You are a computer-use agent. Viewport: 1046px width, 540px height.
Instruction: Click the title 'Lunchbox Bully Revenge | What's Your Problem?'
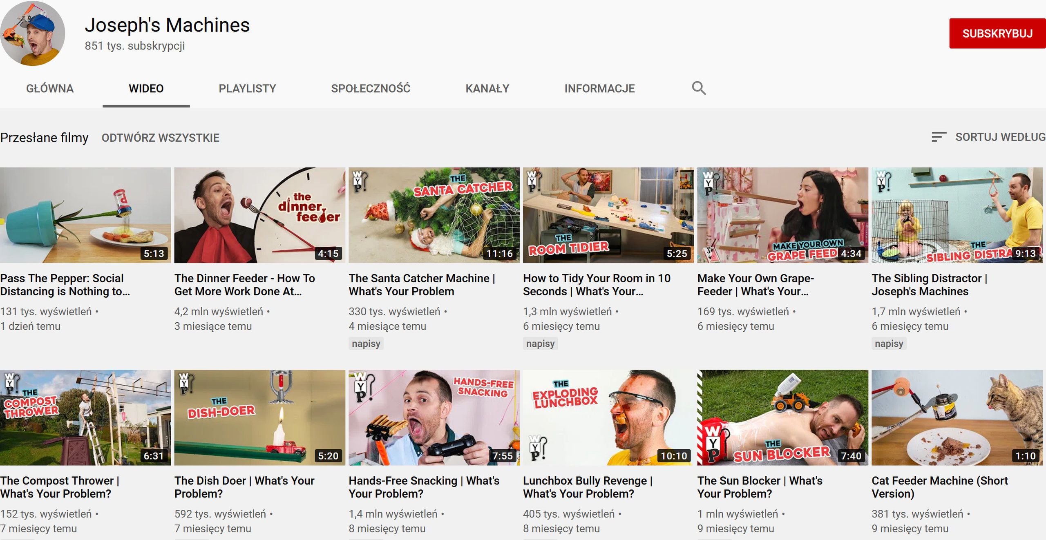[588, 487]
